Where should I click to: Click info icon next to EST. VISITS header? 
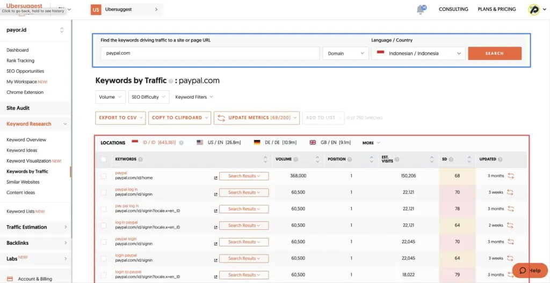click(397, 160)
